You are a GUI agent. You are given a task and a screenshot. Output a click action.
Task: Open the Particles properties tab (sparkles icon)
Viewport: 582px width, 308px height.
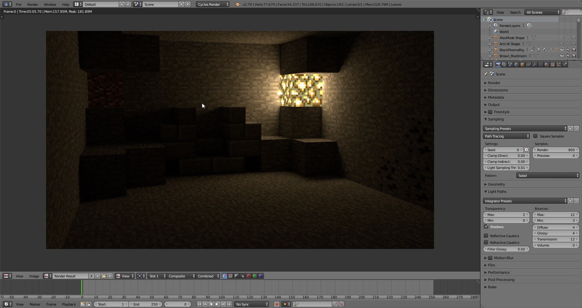[x=558, y=65]
